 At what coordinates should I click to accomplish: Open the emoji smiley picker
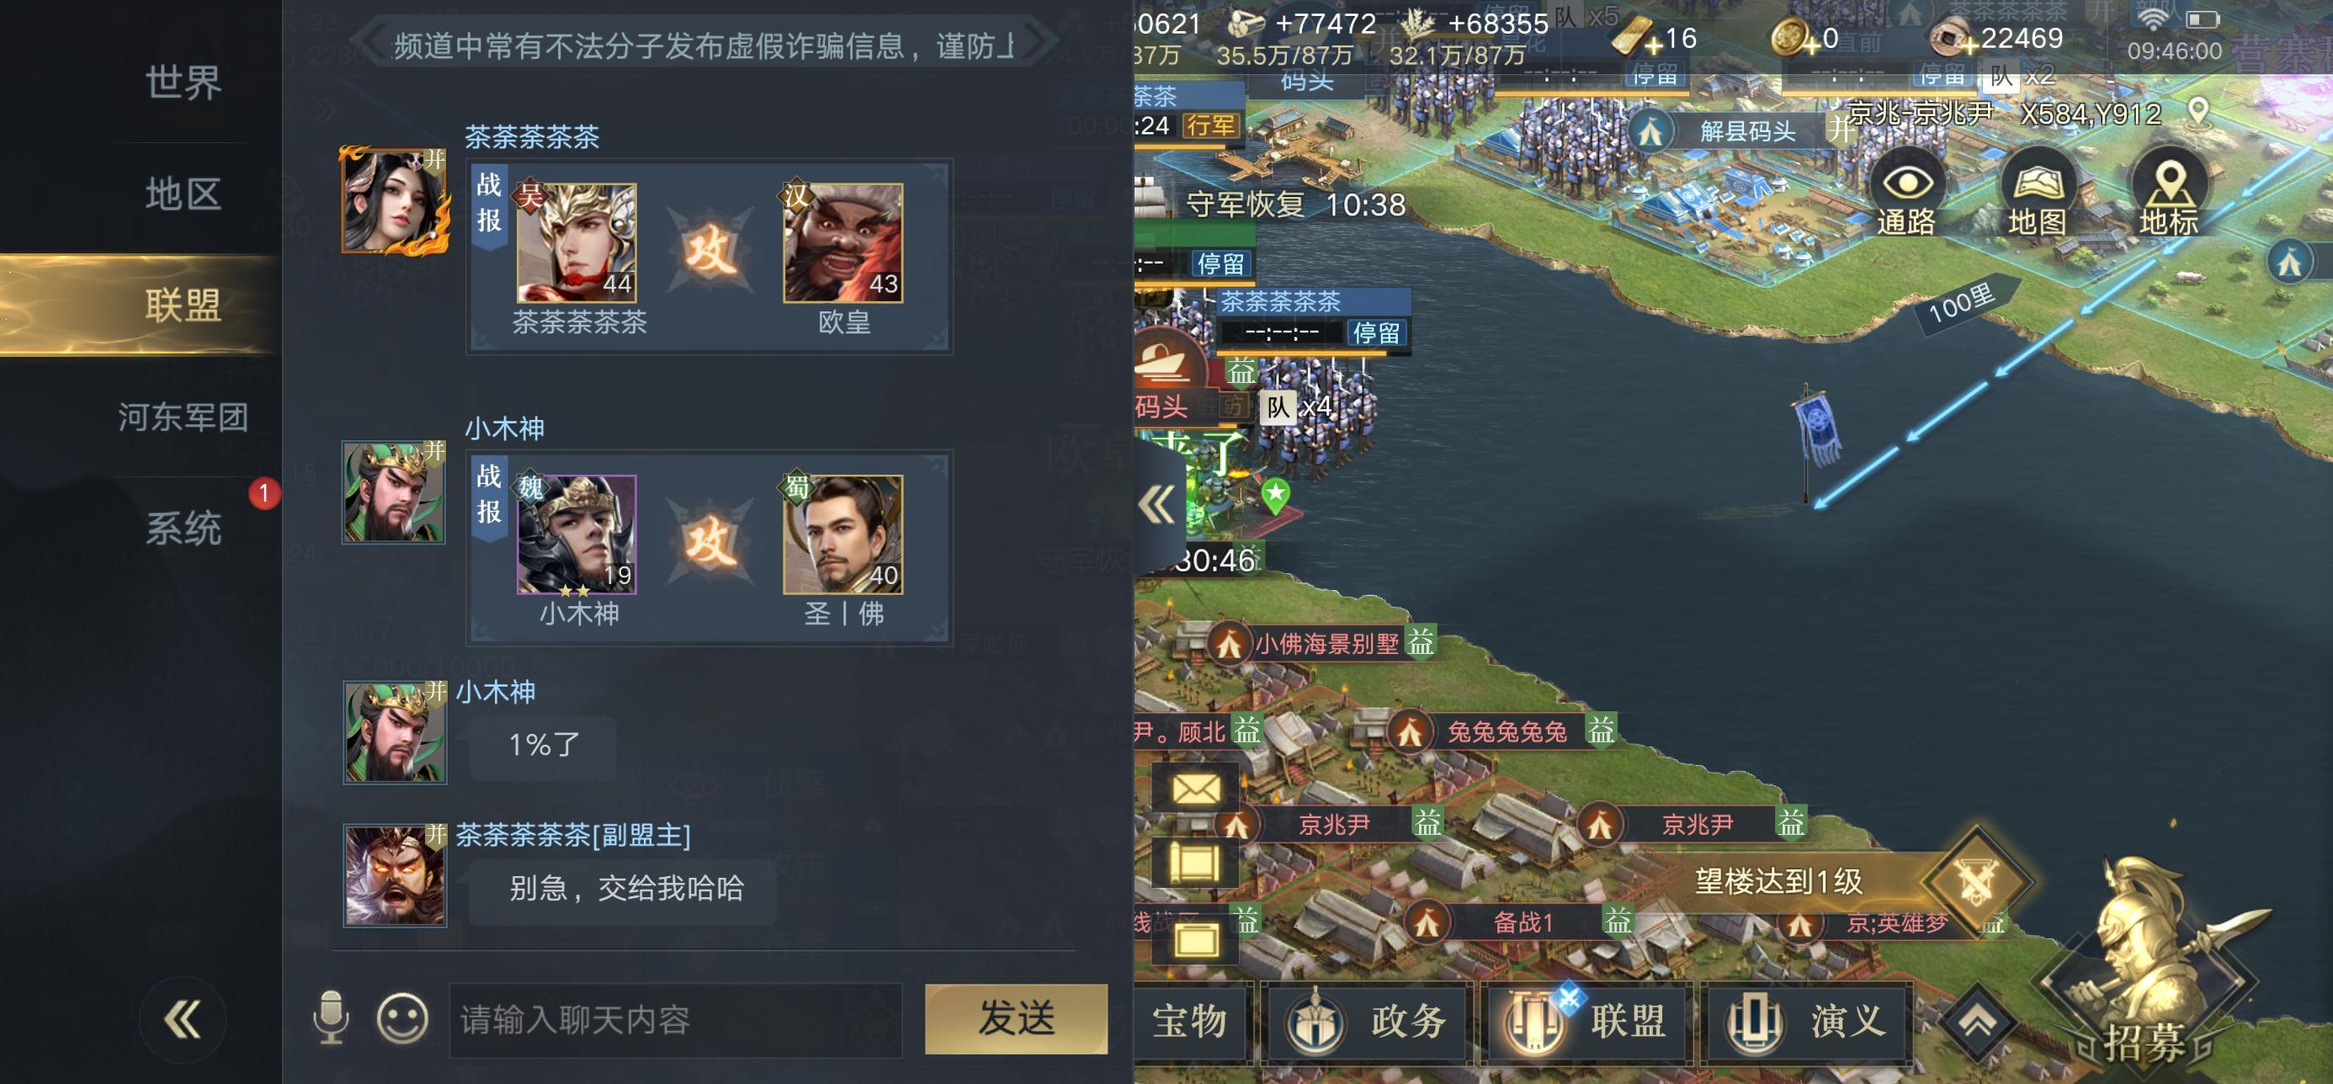[x=402, y=1018]
